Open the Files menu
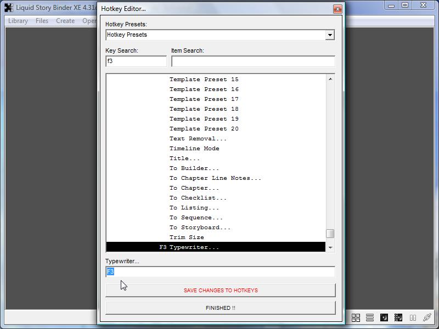The image size is (439, 329). click(42, 21)
